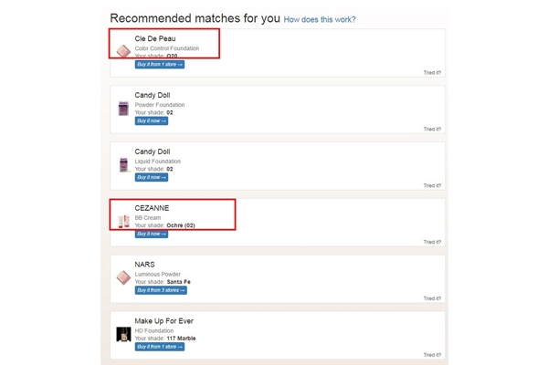Click 'Tried it?' on the Cle De Peau card
Image resolution: width=548 pixels, height=365 pixels.
pos(432,72)
